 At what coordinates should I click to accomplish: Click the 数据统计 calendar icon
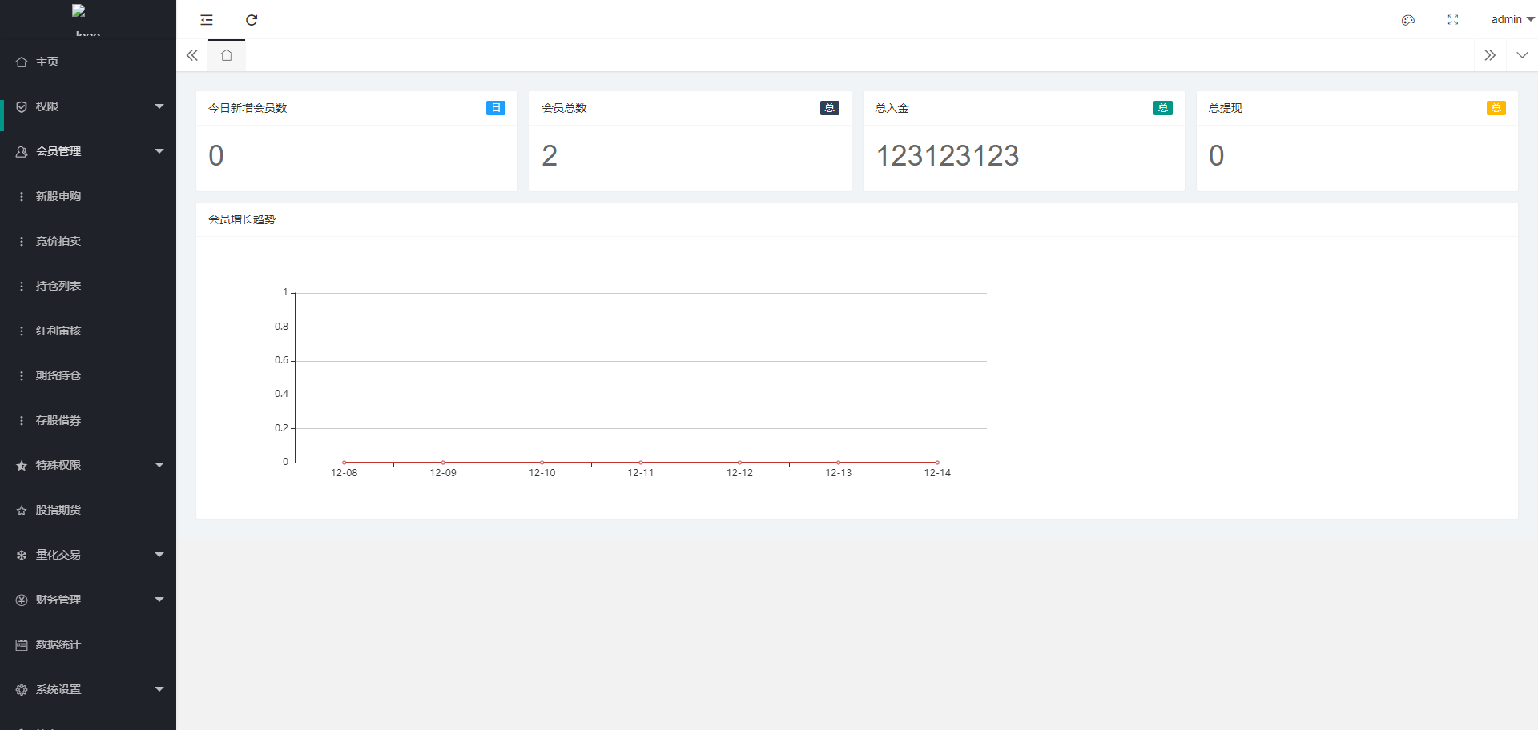click(x=22, y=645)
